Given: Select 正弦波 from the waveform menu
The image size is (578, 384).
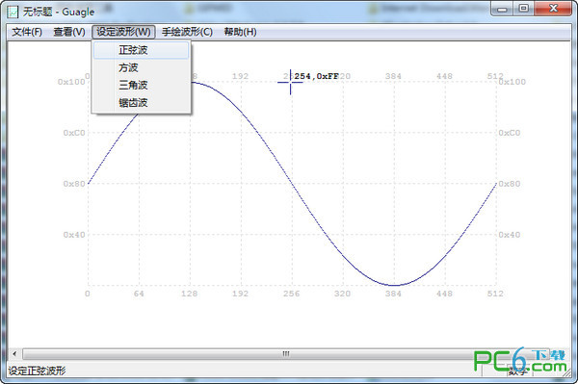Looking at the screenshot, I should pyautogui.click(x=142, y=50).
